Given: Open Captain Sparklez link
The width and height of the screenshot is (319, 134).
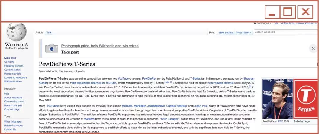Looking at the screenshot, I should 177,106.
